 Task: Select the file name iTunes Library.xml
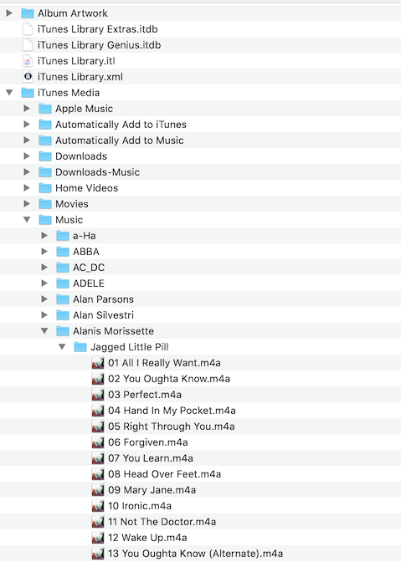tap(80, 77)
